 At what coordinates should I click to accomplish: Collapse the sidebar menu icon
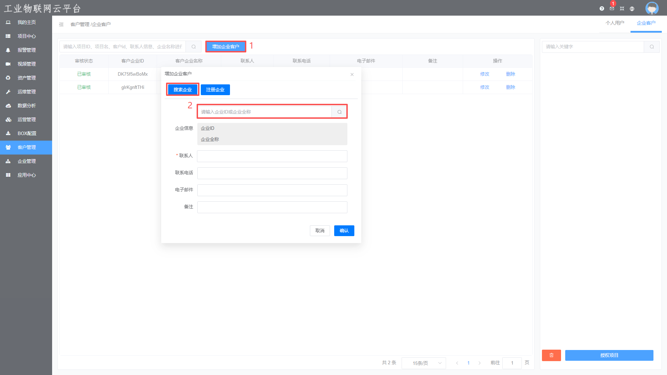click(61, 24)
